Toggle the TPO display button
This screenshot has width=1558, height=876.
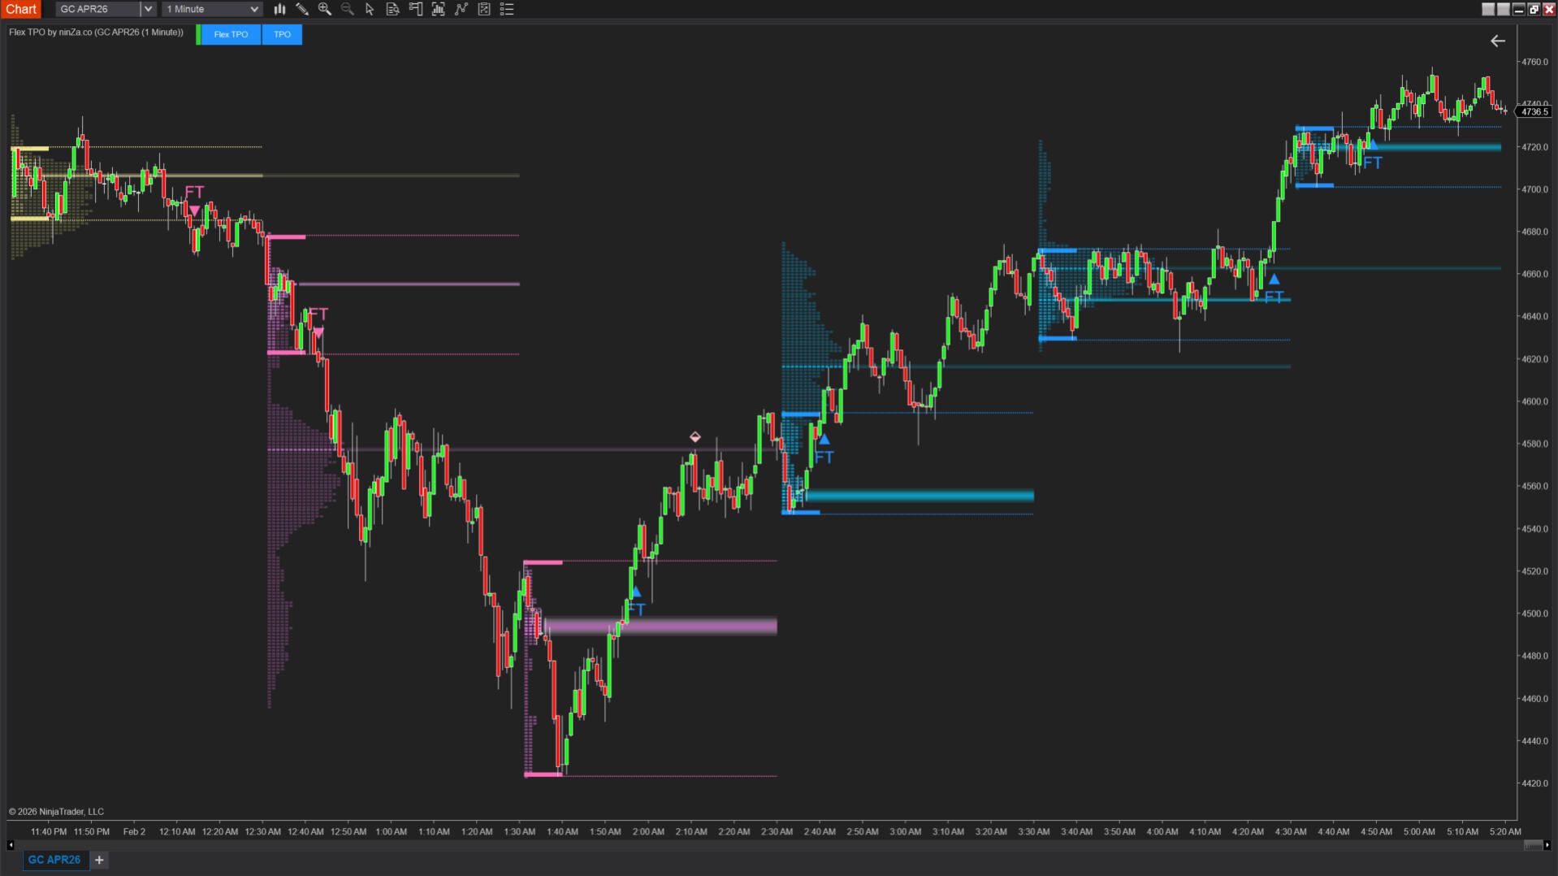coord(282,34)
